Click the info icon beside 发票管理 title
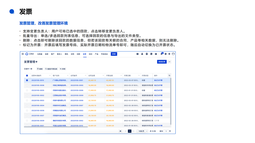This screenshot has width=255, height=143. click(36, 62)
